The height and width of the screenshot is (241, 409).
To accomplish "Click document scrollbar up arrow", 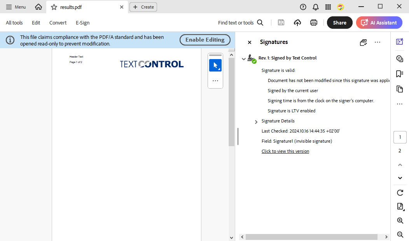I will pyautogui.click(x=231, y=55).
